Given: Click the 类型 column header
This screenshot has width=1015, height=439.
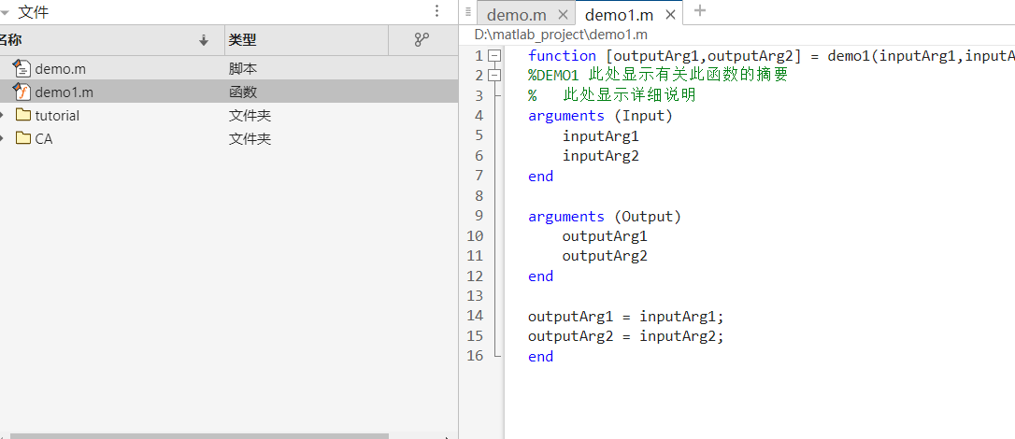Looking at the screenshot, I should point(243,40).
